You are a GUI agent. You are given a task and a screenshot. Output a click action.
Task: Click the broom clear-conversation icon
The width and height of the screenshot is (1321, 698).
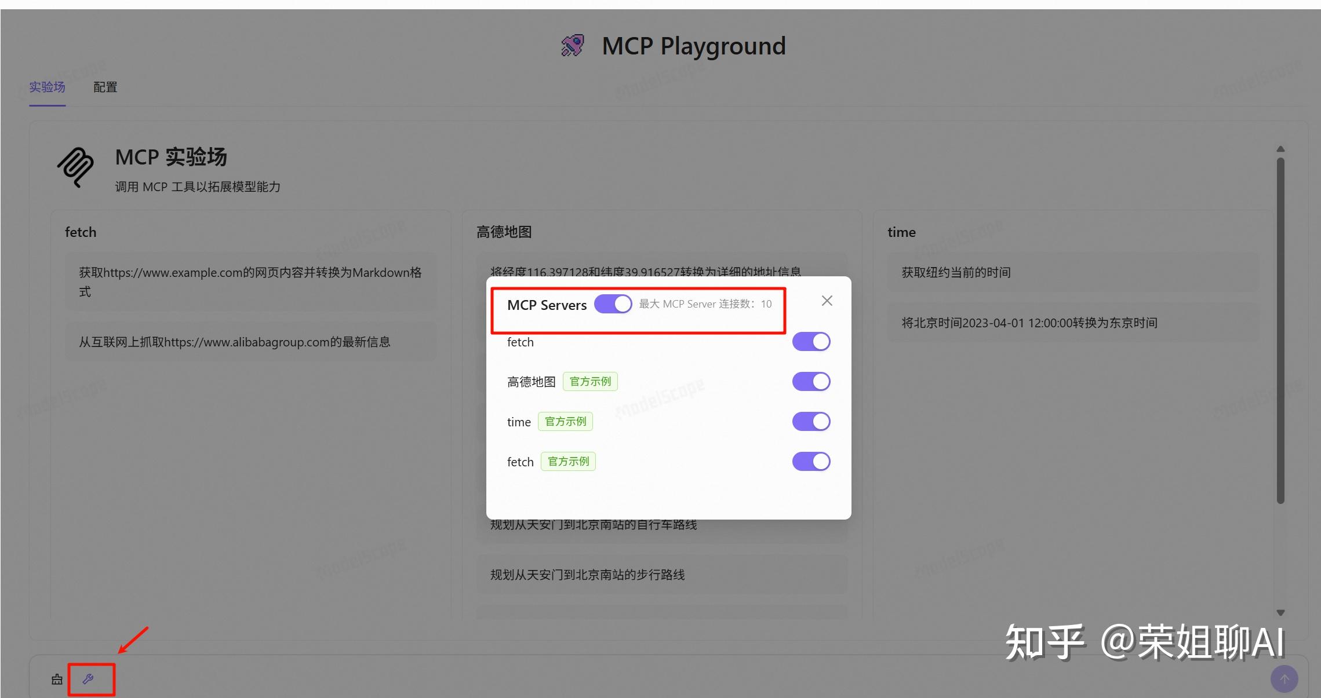(57, 679)
